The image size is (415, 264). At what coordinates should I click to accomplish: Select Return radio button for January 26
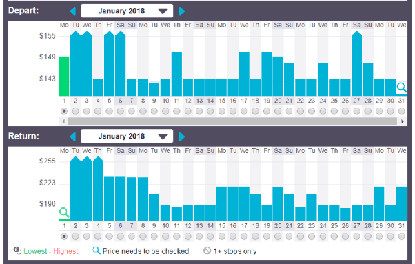345,236
